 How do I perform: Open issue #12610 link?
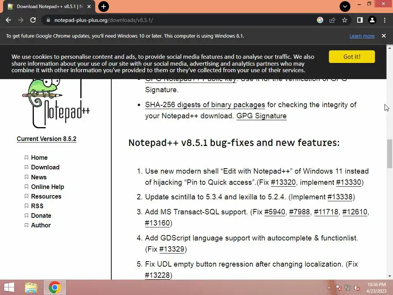pos(355,212)
